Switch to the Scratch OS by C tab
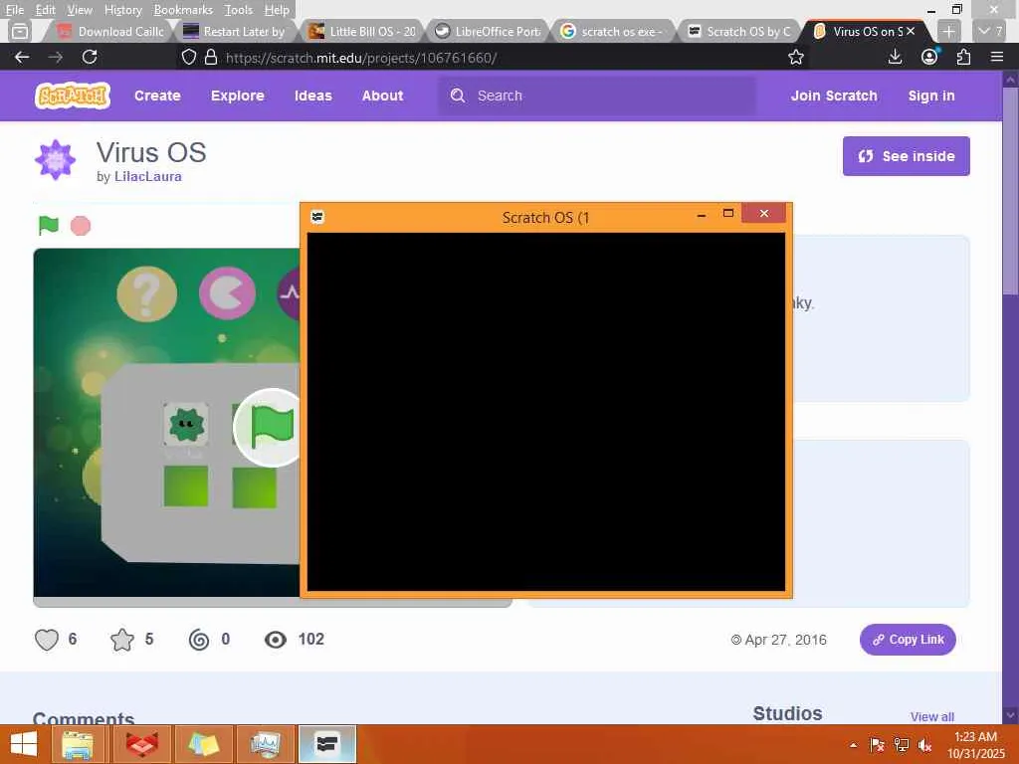The width and height of the screenshot is (1019, 764). (739, 31)
